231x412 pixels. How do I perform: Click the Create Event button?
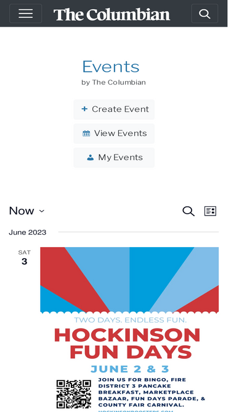tap(114, 109)
